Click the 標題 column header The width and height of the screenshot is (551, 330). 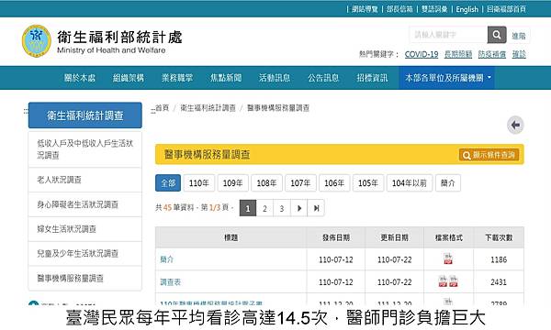tap(231, 237)
